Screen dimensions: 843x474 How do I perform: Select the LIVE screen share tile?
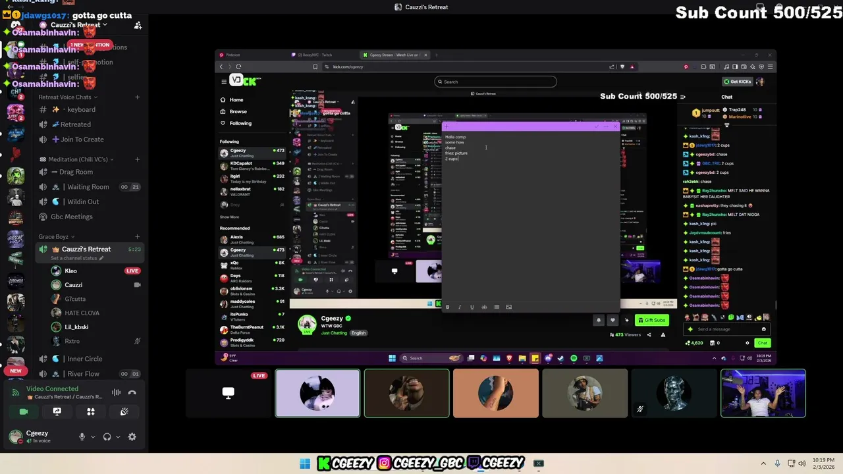(x=229, y=394)
